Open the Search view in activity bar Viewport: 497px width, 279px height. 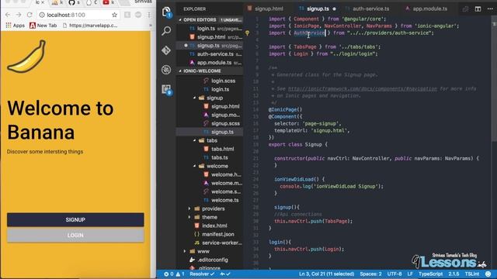(166, 31)
